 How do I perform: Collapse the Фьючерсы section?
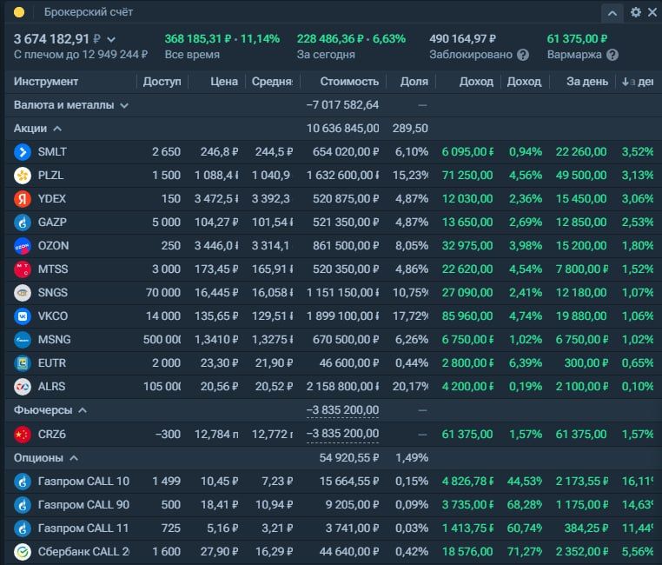(x=83, y=410)
